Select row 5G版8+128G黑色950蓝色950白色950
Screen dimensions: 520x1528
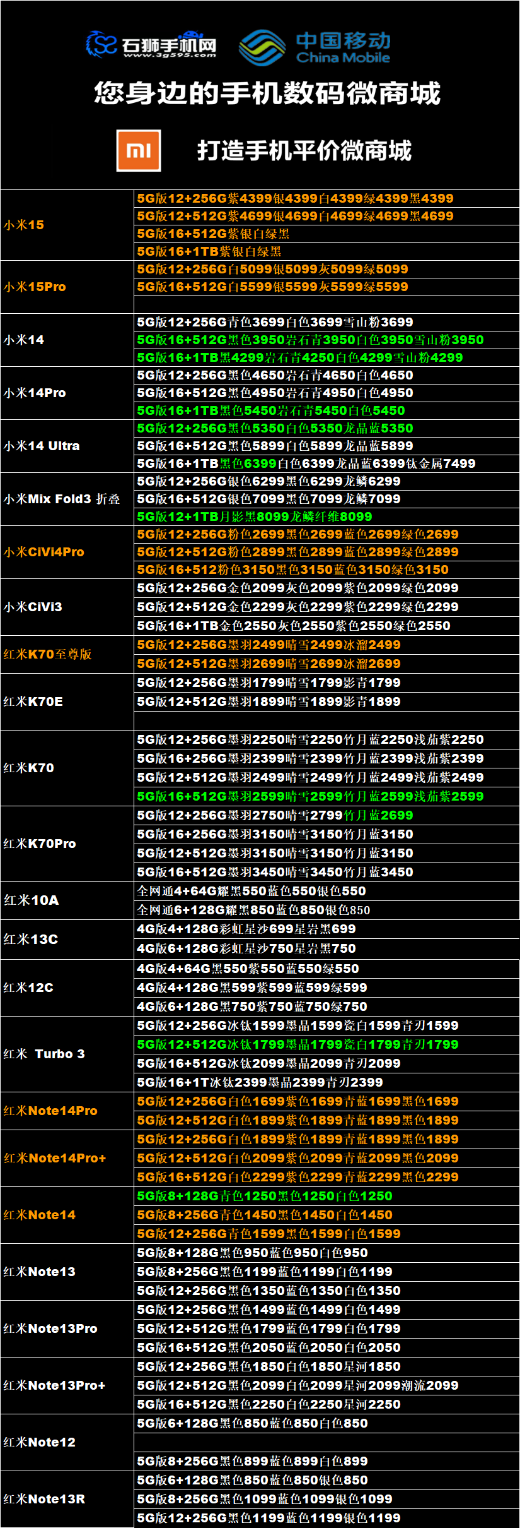coord(326,1253)
